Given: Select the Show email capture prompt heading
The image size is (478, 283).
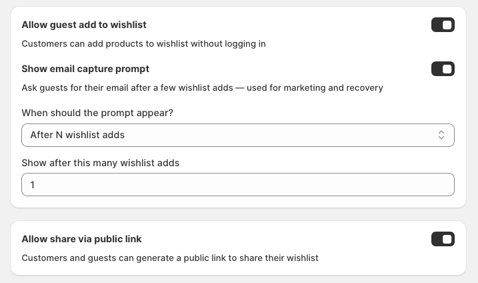Looking at the screenshot, I should pos(85,69).
